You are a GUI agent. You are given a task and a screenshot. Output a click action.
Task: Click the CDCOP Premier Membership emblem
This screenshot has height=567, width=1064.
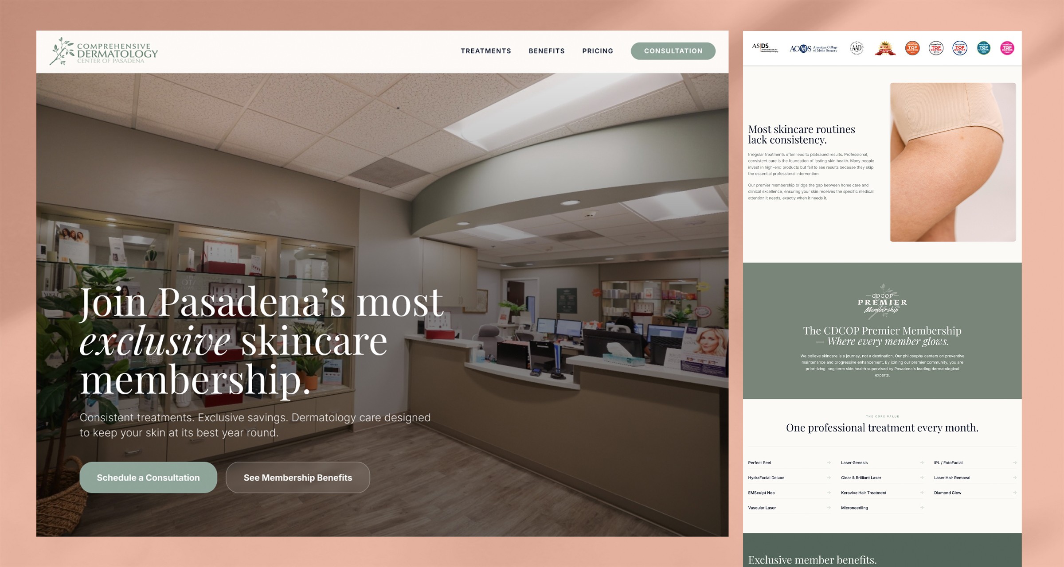tap(882, 301)
